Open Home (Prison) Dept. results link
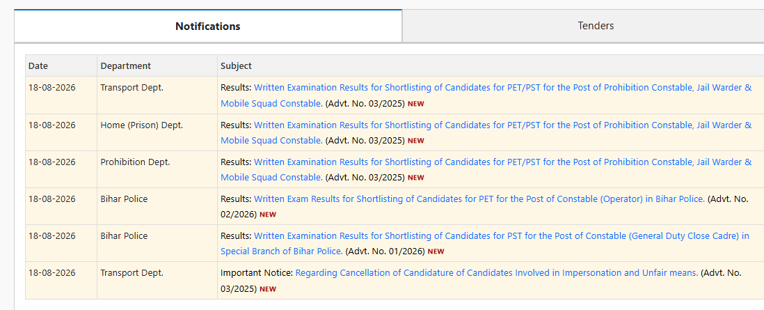Viewport: 764px width, 310px height. point(486,133)
